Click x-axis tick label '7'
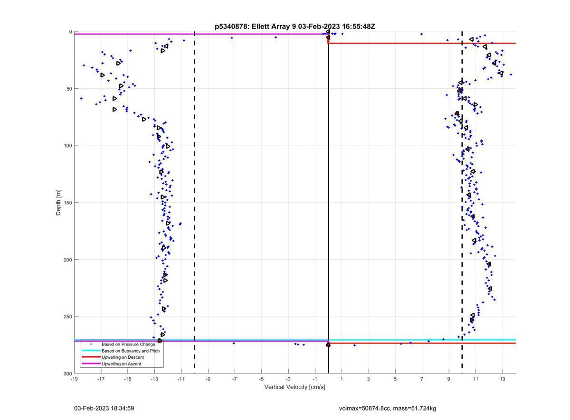Screen dimensions: 570x420 tap(422, 379)
